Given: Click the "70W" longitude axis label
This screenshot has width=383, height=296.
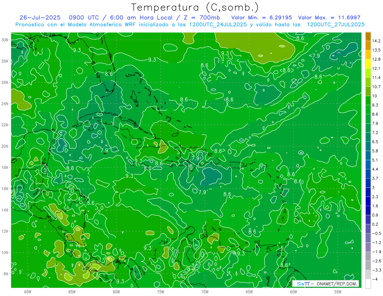Looking at the screenshot, I should point(205,292).
